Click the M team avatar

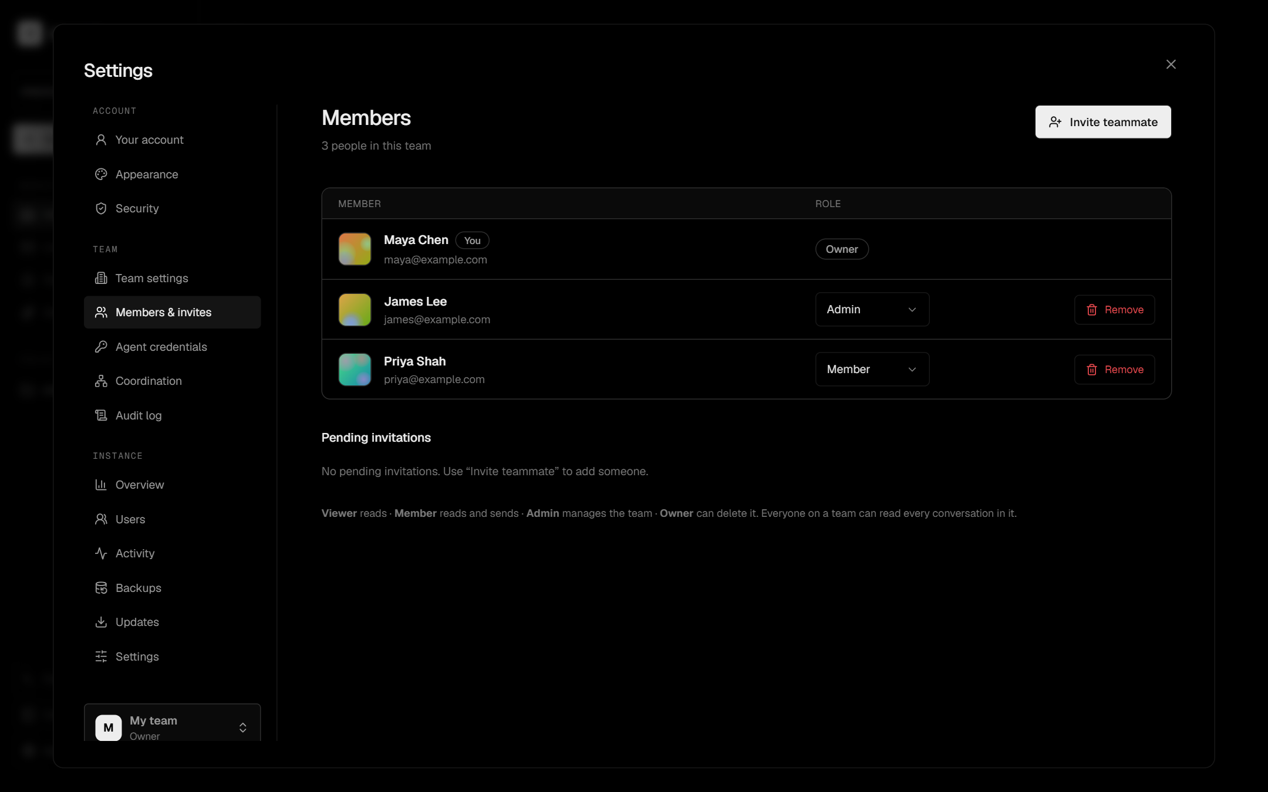[109, 727]
